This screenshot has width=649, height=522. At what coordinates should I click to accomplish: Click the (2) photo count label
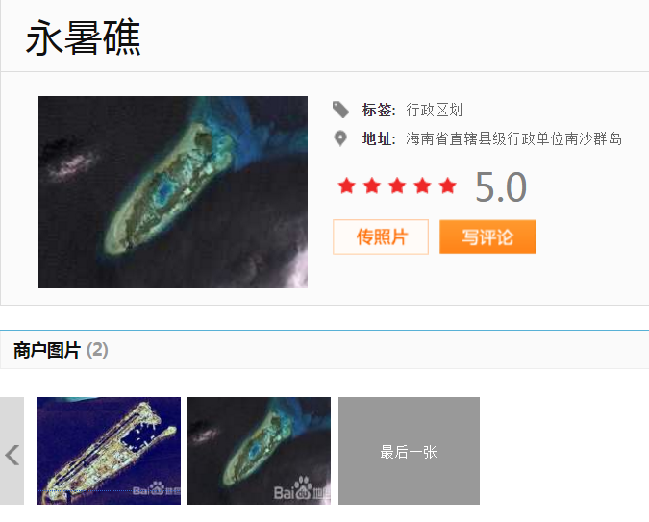(97, 350)
